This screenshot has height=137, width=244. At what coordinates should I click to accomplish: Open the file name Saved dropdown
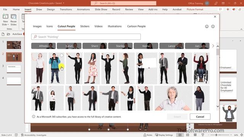pos(64,3)
